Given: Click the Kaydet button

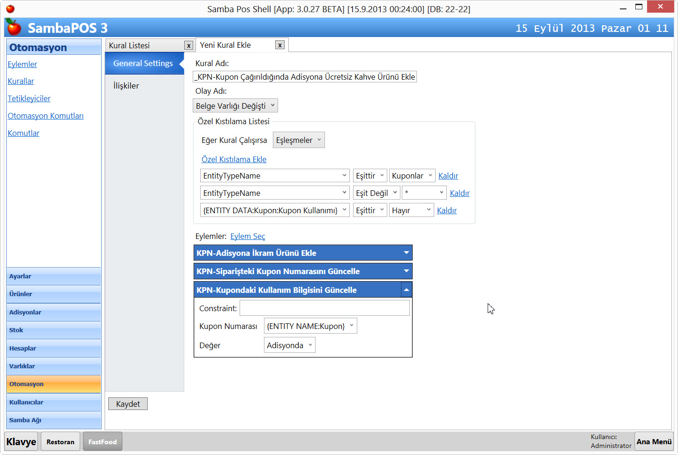Looking at the screenshot, I should point(128,404).
